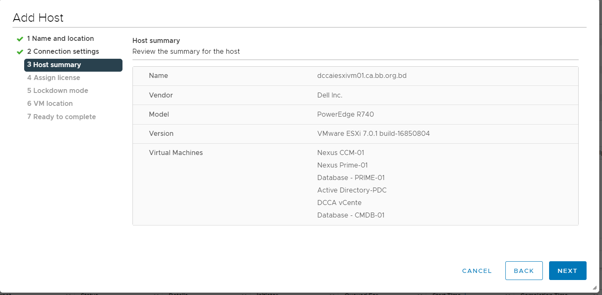Jump to step 6 VM location
This screenshot has height=295, width=602.
[x=50, y=103]
